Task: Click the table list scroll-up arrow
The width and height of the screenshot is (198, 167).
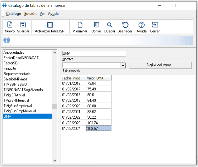Action: click(x=55, y=52)
